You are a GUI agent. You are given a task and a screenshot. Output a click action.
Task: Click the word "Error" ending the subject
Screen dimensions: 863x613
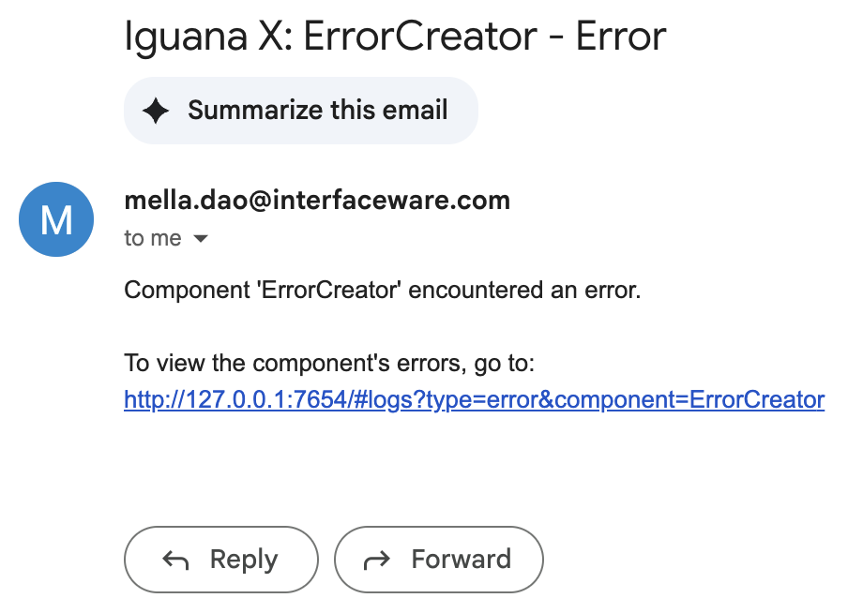point(620,37)
